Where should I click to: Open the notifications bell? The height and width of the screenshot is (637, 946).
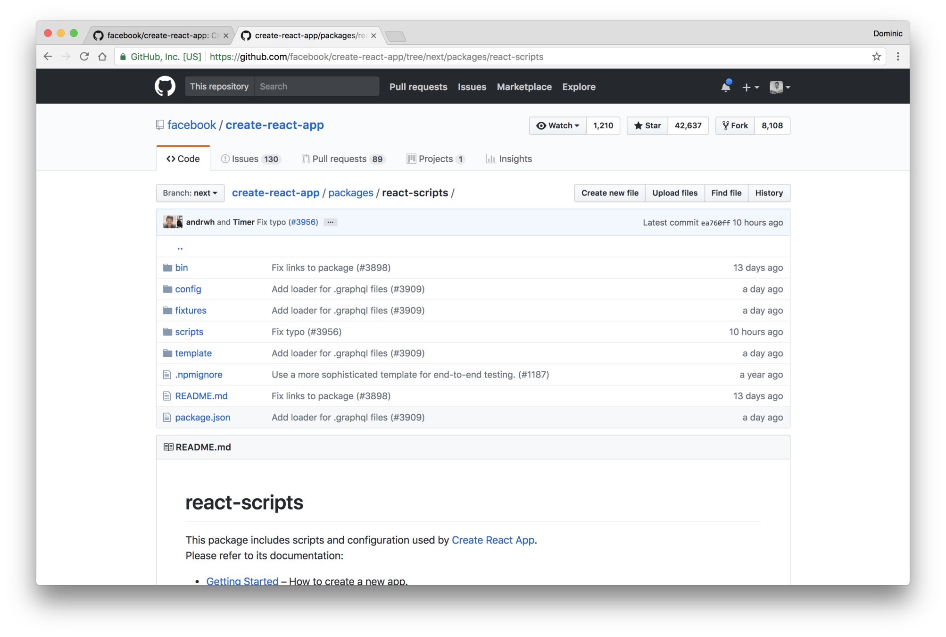click(x=725, y=87)
